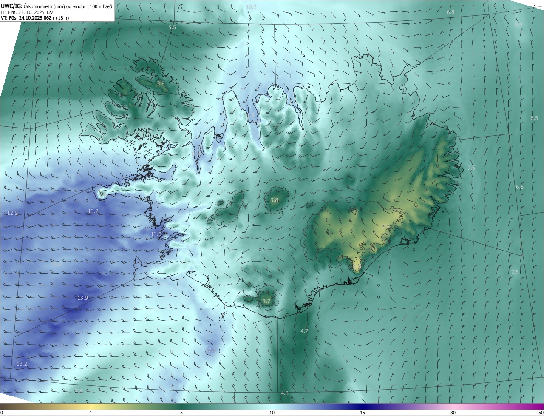
Task: Click the "VT: Fös. 24.10.2025 06Z (+18 h)" line
Action: click(x=35, y=18)
